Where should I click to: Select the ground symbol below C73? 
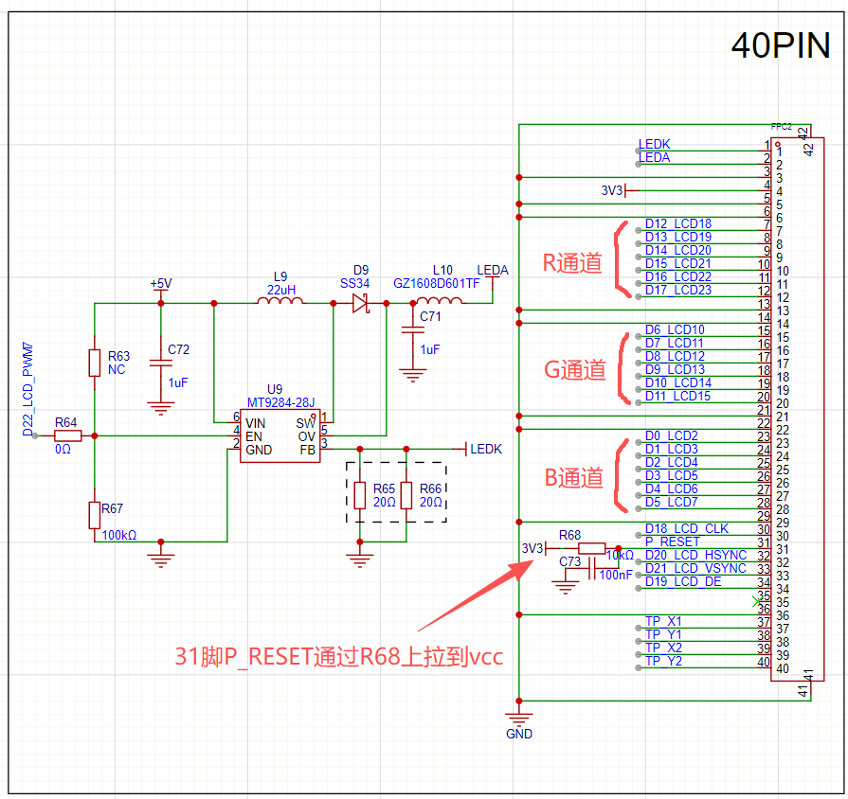pos(566,589)
